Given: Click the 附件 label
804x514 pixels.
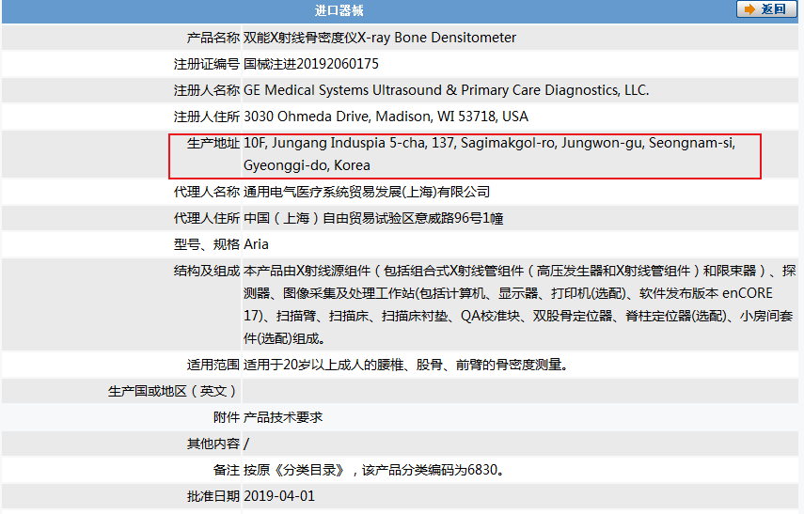Looking at the screenshot, I should pyautogui.click(x=227, y=417).
